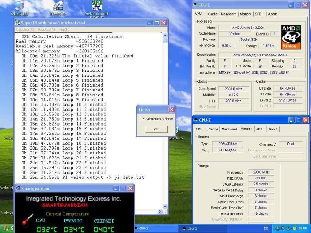Viewport: 311px width, 233px height.
Task: Click Super PI horizontal scroll right arrow
Action: pyautogui.click(x=160, y=212)
